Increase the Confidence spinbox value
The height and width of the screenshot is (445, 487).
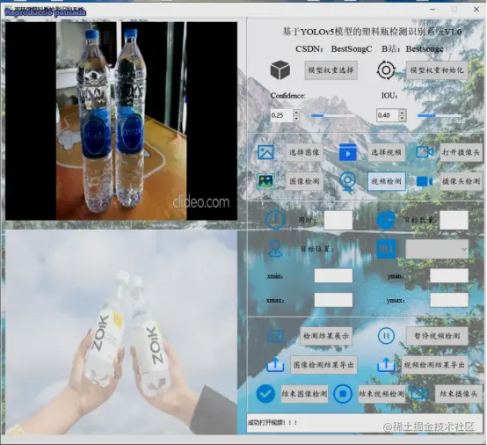pos(296,113)
